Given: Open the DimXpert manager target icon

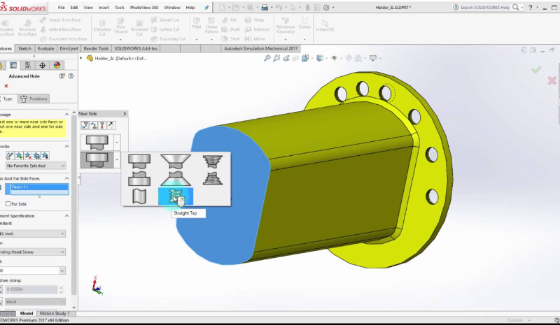Looking at the screenshot, I should pyautogui.click(x=42, y=65).
